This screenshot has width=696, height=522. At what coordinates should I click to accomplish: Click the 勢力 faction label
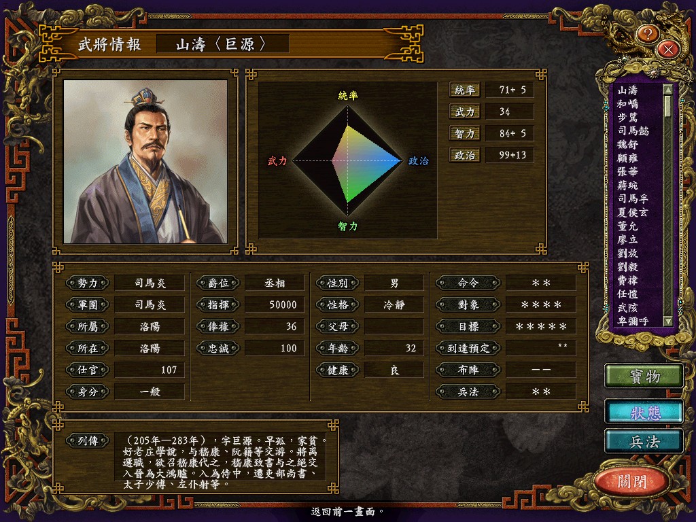88,283
